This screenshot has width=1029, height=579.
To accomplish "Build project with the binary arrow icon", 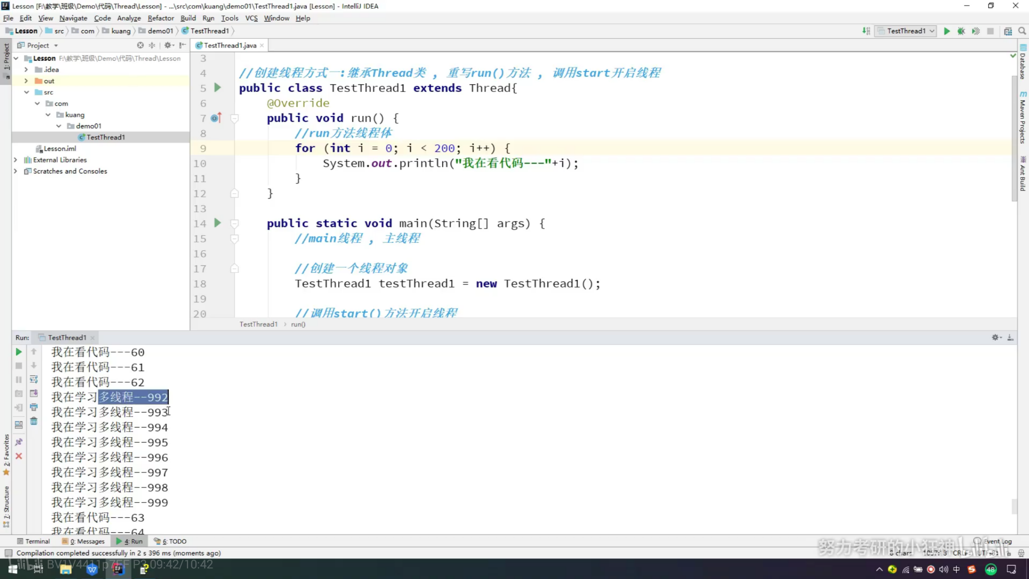I will 866,31.
